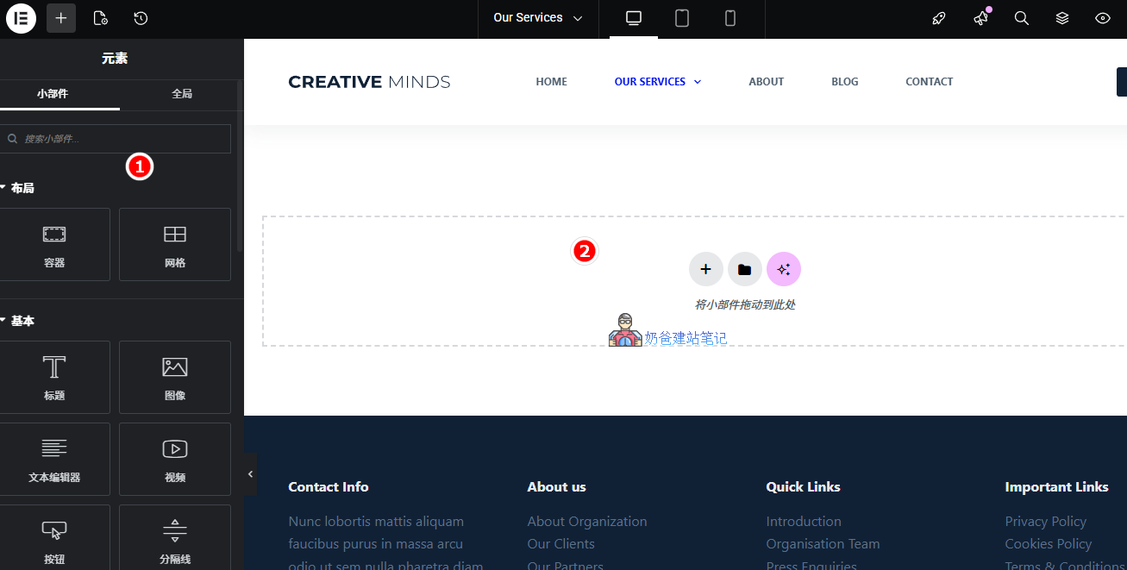Screen dimensions: 1127x570
Task: View the revision History panel
Action: [x=141, y=18]
